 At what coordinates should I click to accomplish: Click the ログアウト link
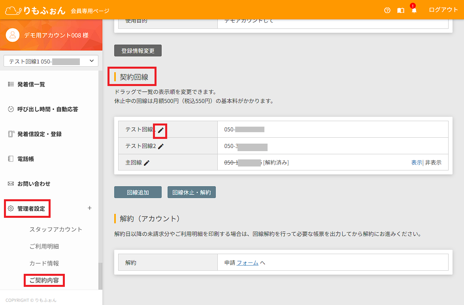coord(443,10)
